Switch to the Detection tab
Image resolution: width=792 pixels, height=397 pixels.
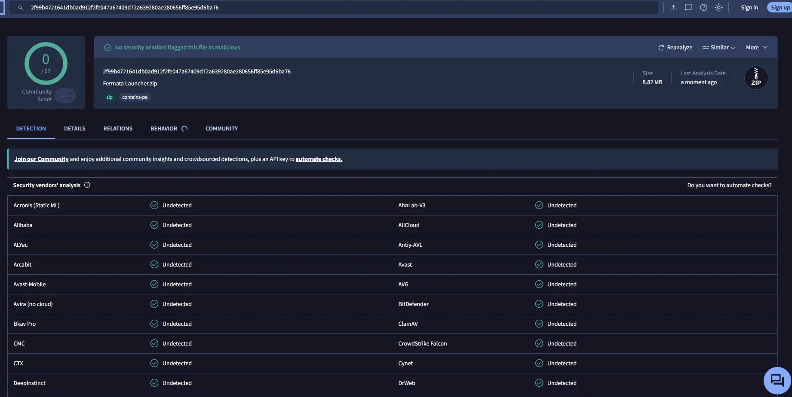(31, 129)
